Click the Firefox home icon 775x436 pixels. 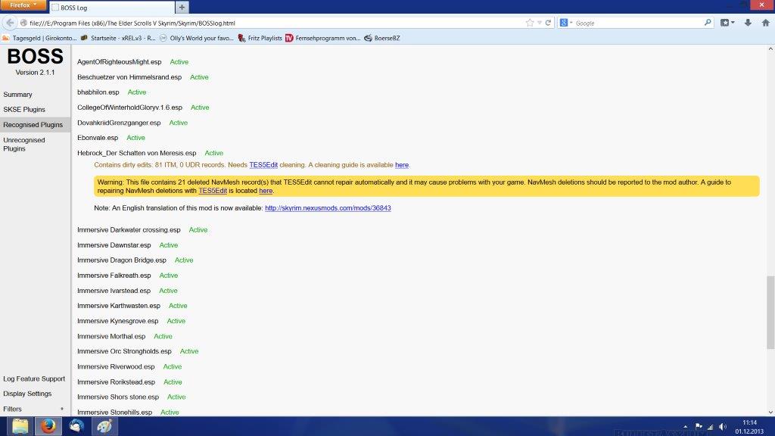tap(764, 23)
